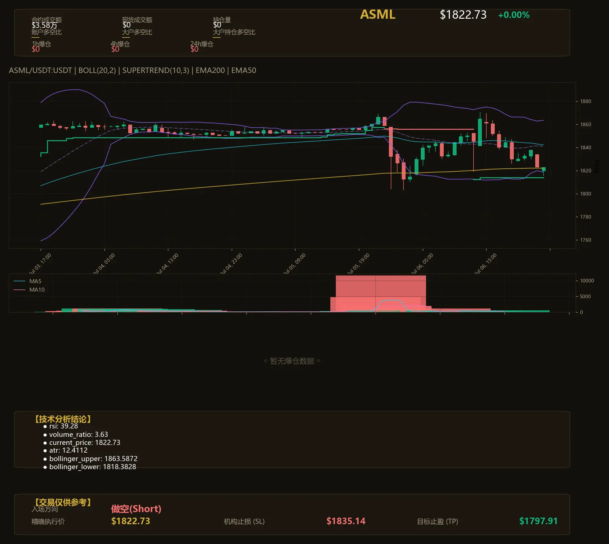The height and width of the screenshot is (544, 609).
Task: Click the tallest red volume bar
Action: (x=381, y=293)
